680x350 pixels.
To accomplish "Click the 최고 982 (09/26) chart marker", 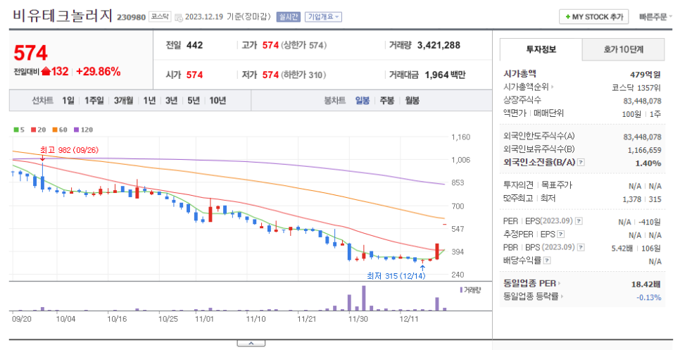I will click(70, 150).
